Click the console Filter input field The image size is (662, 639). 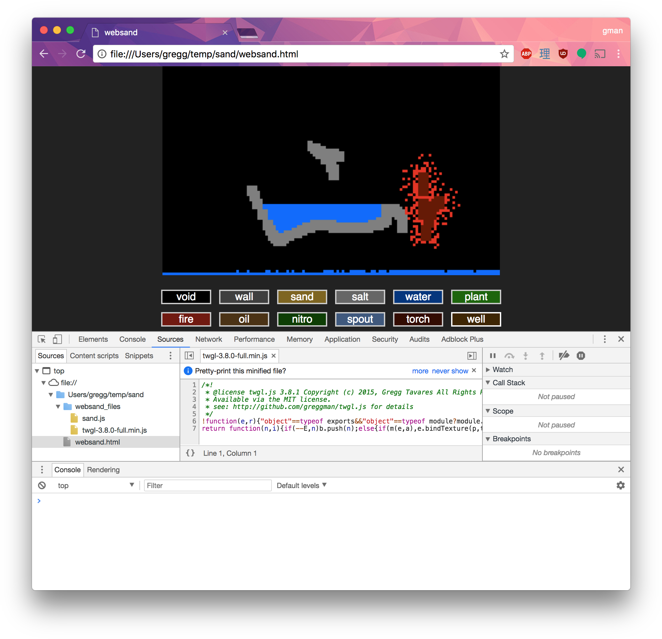(207, 485)
